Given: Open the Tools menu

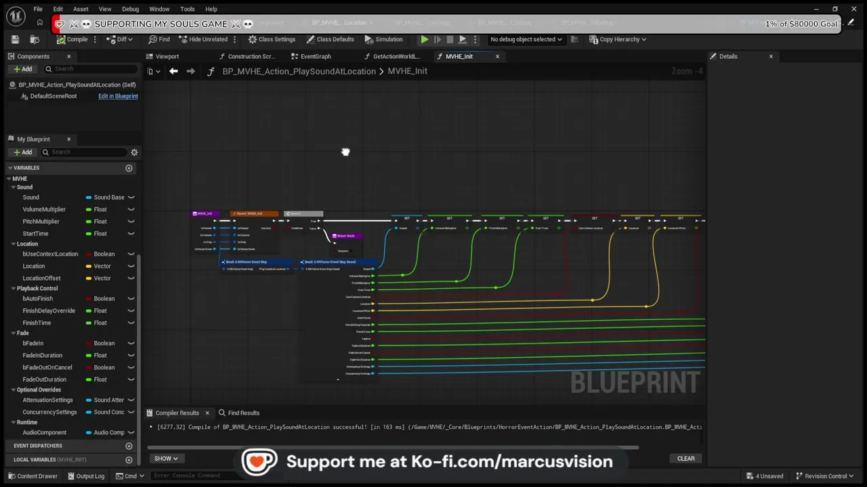Looking at the screenshot, I should pos(188,9).
